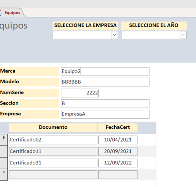This screenshot has width=196, height=187.
Task: Click the Marca field containing Equipo2
Action: tap(105, 71)
